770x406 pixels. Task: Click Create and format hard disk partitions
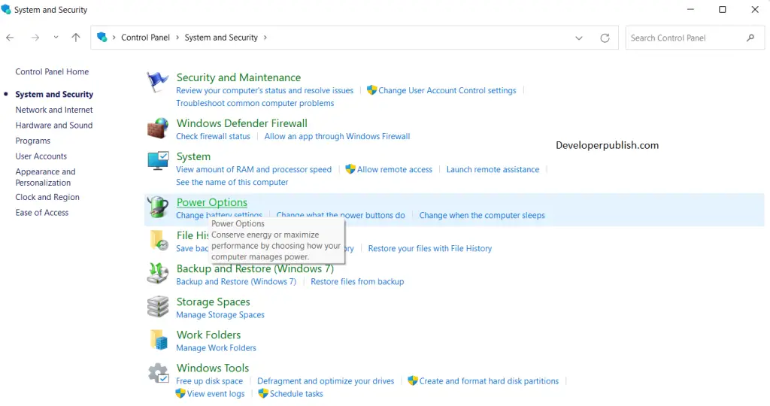click(x=489, y=381)
